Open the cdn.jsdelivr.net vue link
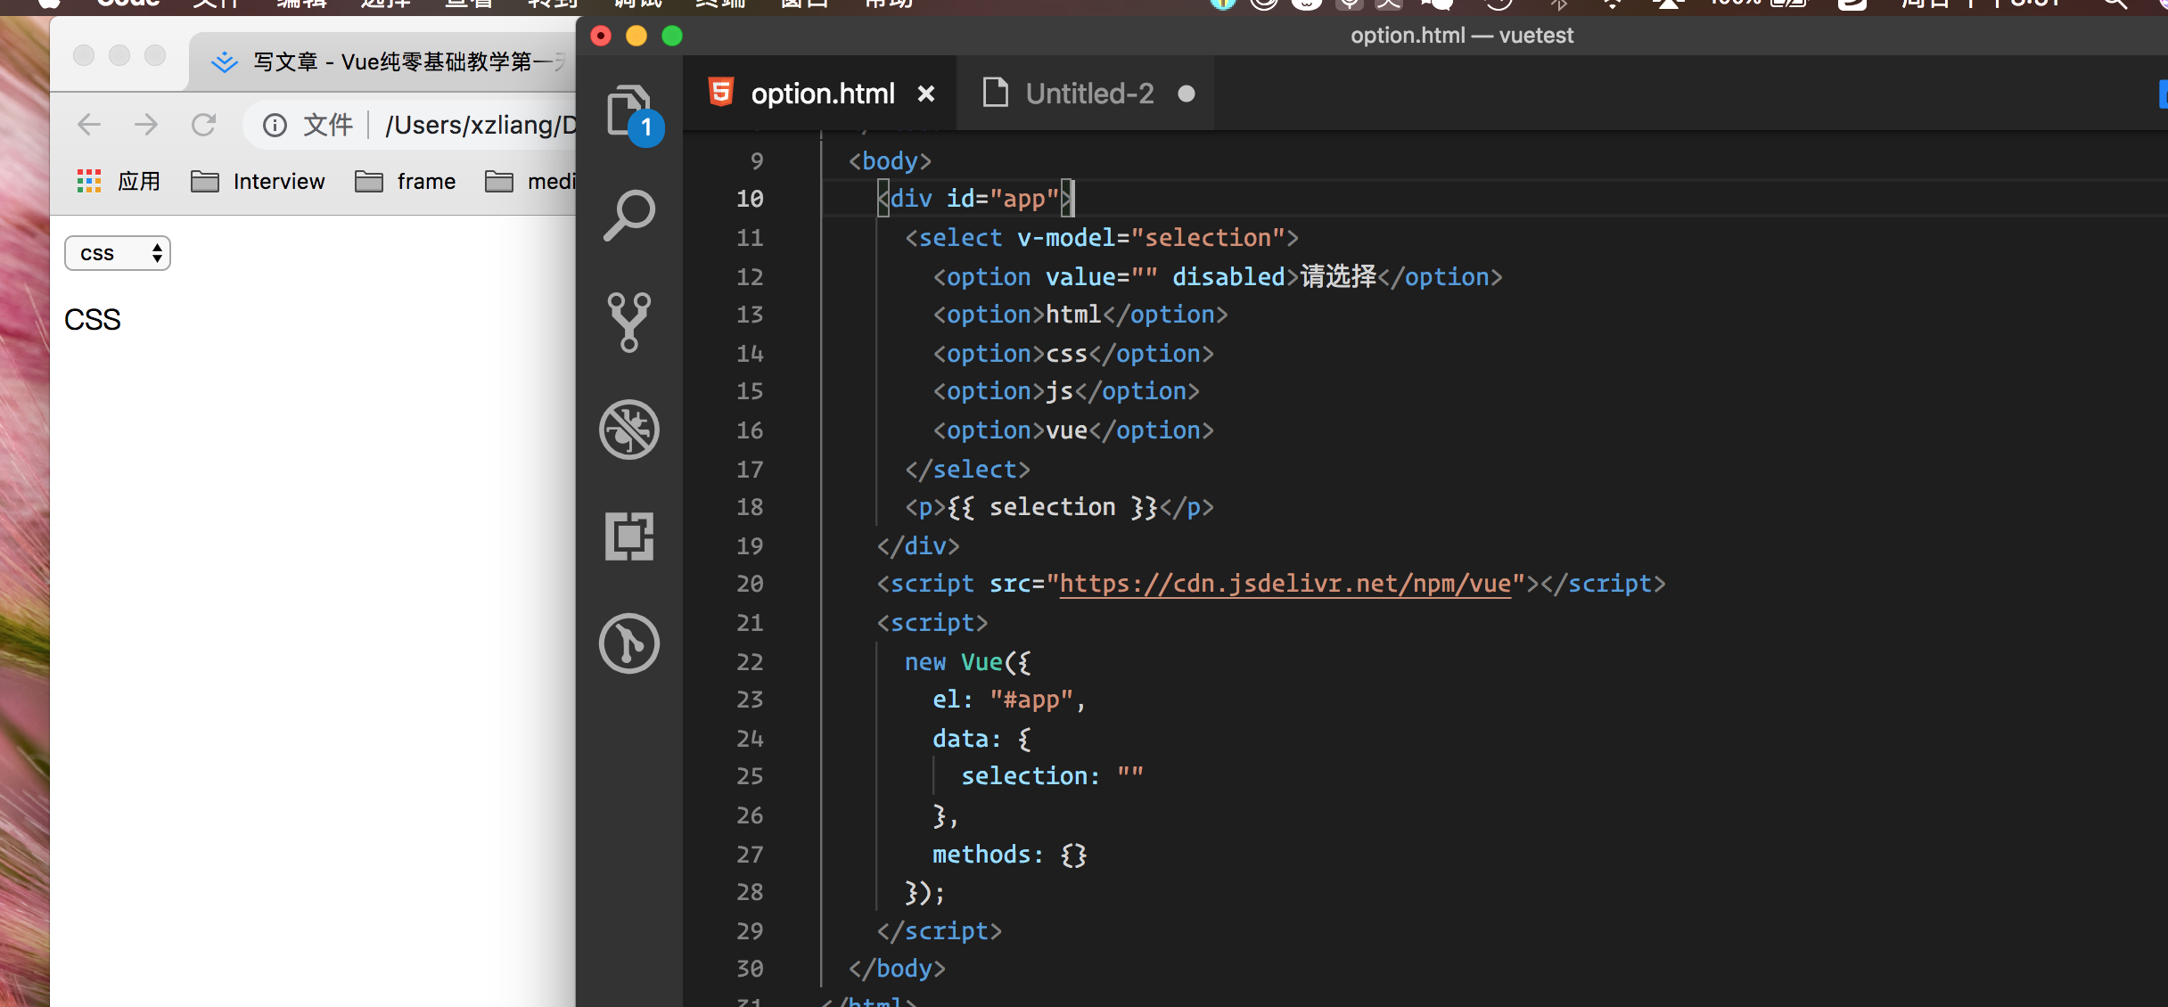 tap(1285, 584)
